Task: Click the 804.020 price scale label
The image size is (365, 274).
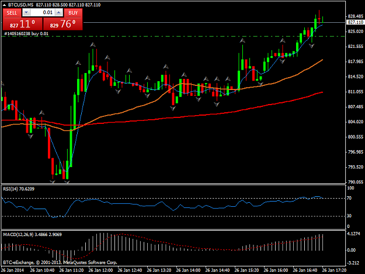Action: [x=356, y=122]
